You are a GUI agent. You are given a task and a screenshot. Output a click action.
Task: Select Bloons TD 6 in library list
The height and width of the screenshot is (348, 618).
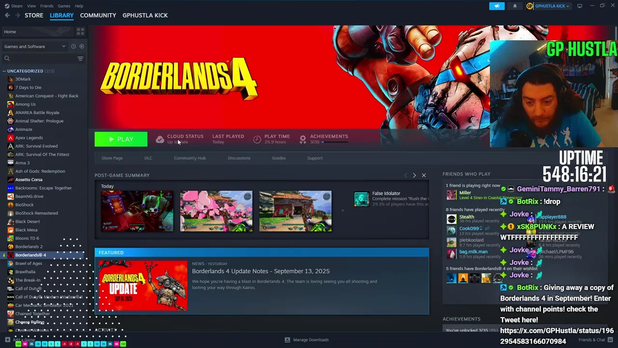click(27, 238)
